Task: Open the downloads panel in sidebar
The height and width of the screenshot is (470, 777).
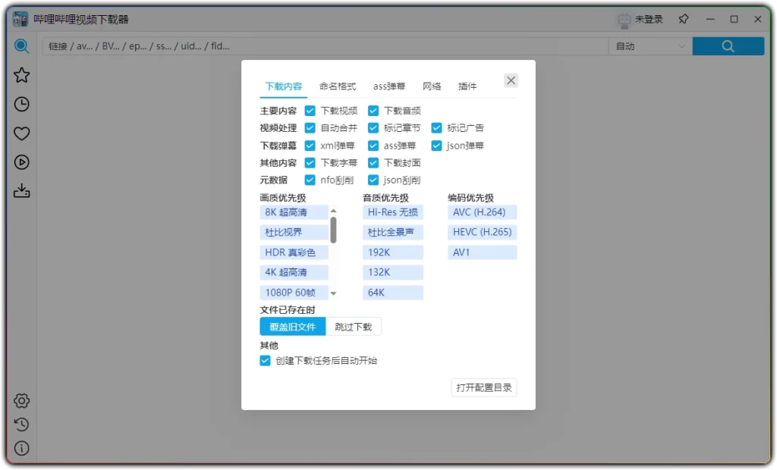Action: (21, 191)
